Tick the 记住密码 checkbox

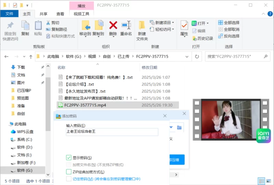[x=69, y=179]
